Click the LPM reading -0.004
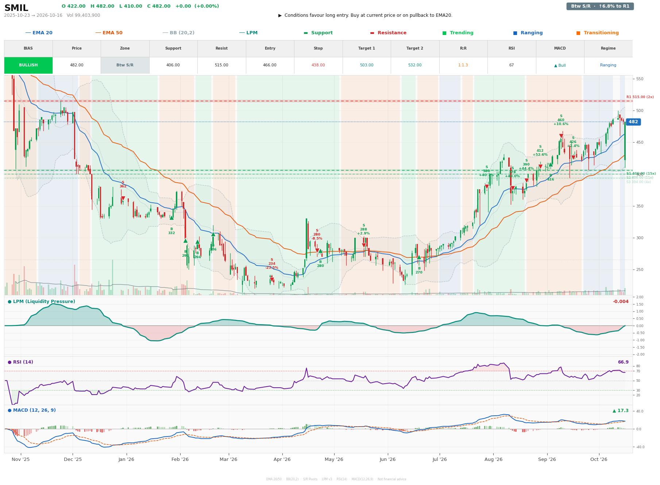 pyautogui.click(x=621, y=302)
